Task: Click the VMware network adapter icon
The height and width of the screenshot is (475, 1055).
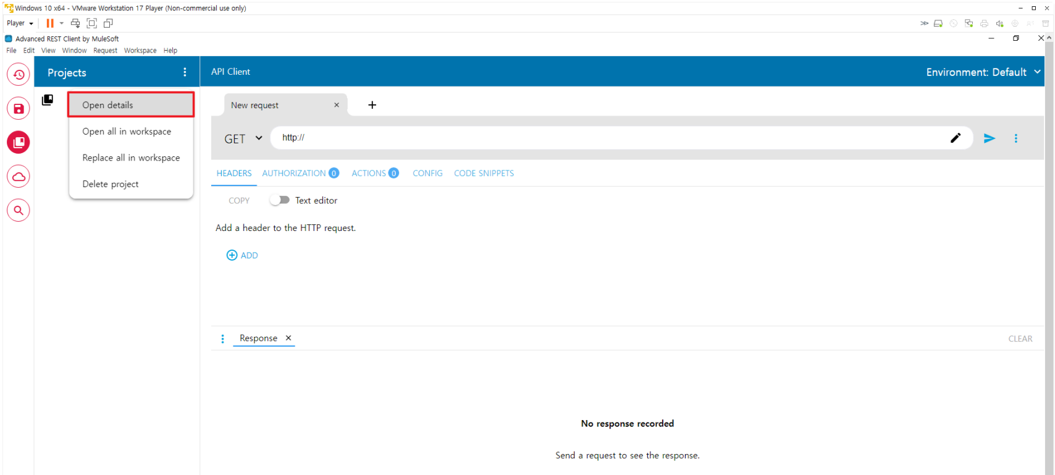Action: click(969, 23)
